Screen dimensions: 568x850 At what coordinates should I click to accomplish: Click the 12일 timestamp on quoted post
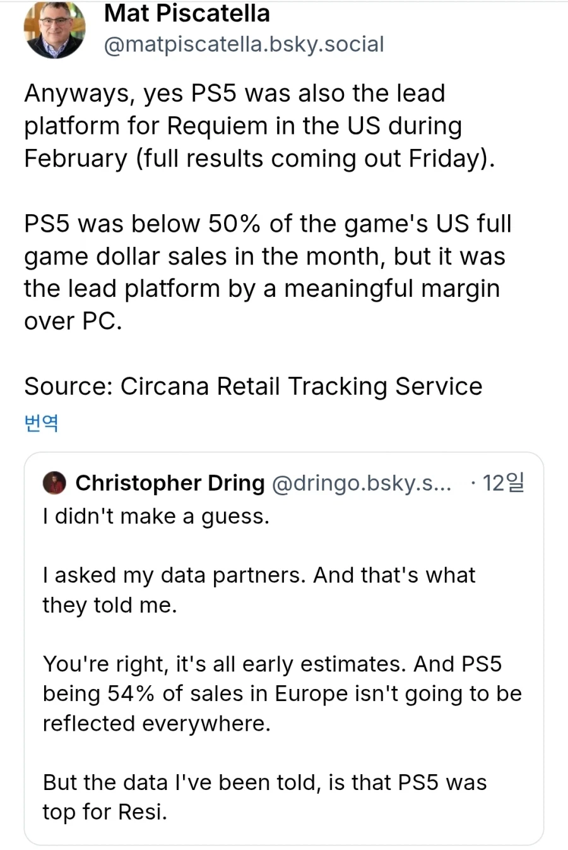pos(503,483)
